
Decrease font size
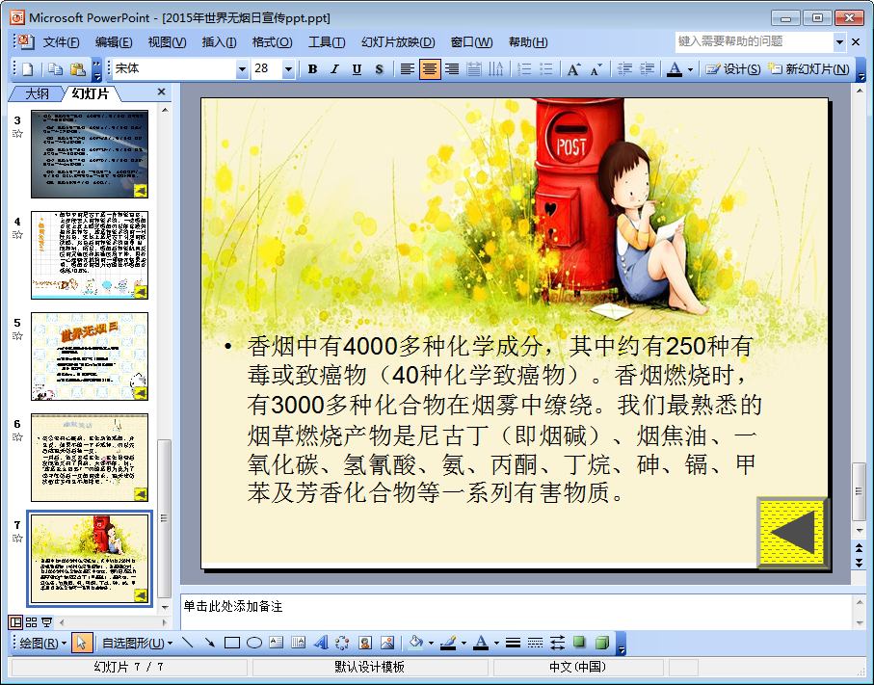596,69
